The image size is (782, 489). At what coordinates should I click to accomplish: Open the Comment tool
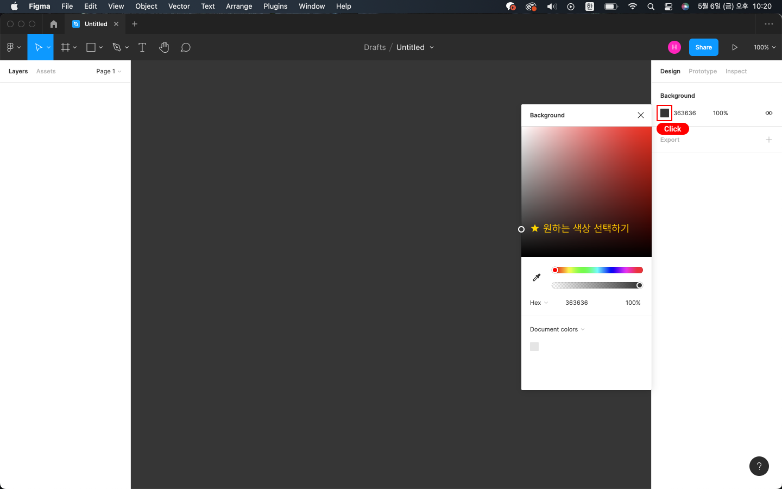pos(185,47)
